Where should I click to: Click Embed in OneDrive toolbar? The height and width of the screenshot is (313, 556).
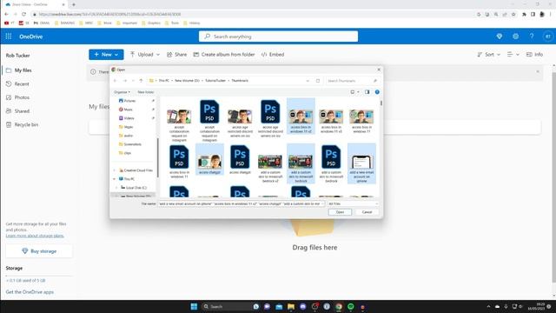[x=273, y=54]
